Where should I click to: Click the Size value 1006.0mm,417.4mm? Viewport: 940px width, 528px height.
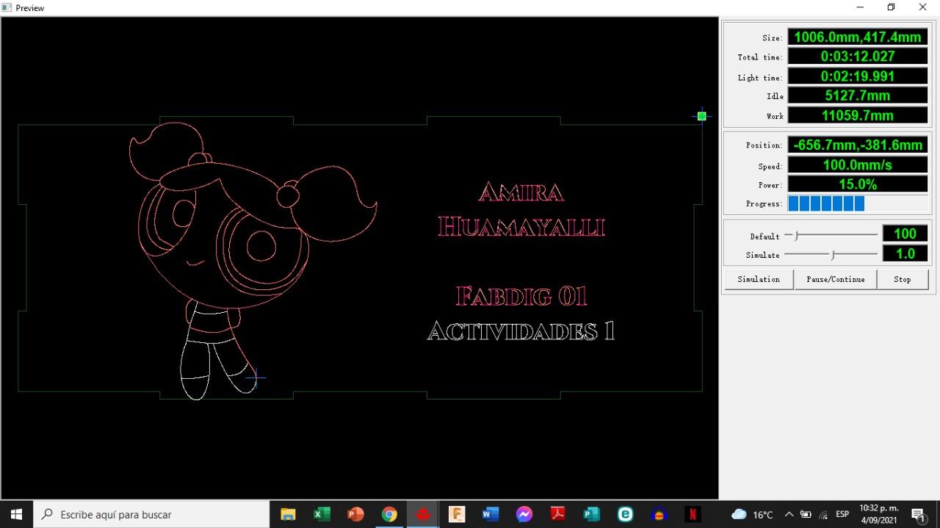[x=858, y=37]
